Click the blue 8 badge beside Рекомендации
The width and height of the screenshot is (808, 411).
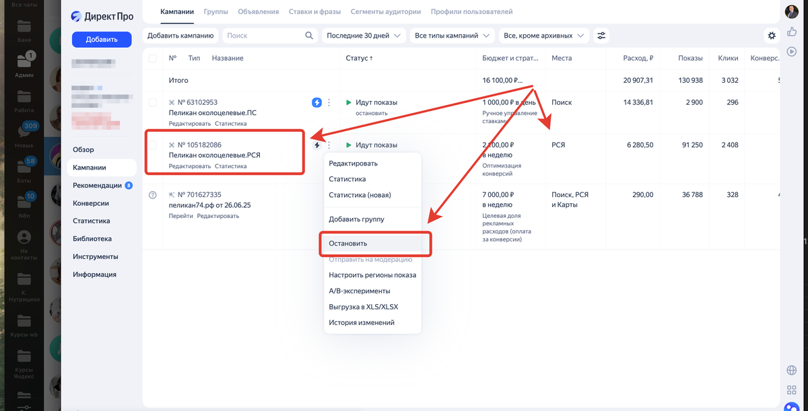click(x=129, y=186)
